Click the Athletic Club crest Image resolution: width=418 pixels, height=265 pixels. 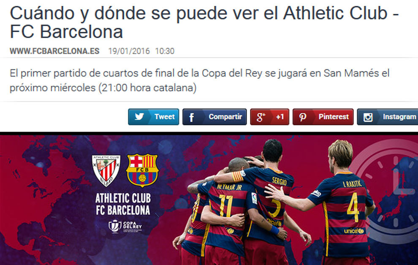106,170
